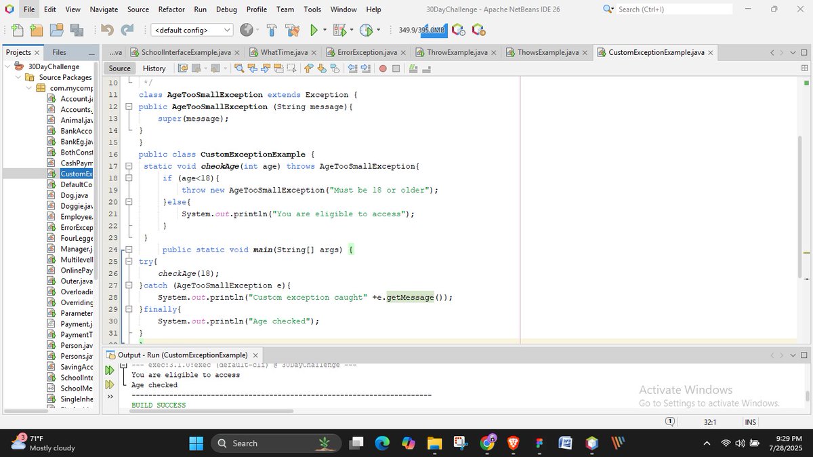Screen dimensions: 813x457
Task: Open Debug Project dropdown arrow
Action: pyautogui.click(x=351, y=30)
